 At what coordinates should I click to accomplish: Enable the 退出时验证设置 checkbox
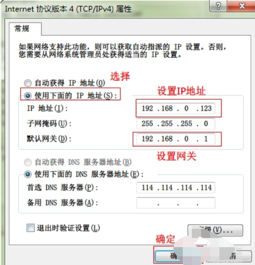coord(31,228)
